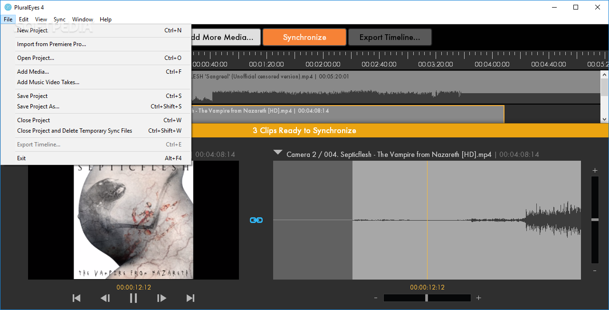609x310 pixels.
Task: Toggle the blue link icon between panels
Action: tap(256, 220)
